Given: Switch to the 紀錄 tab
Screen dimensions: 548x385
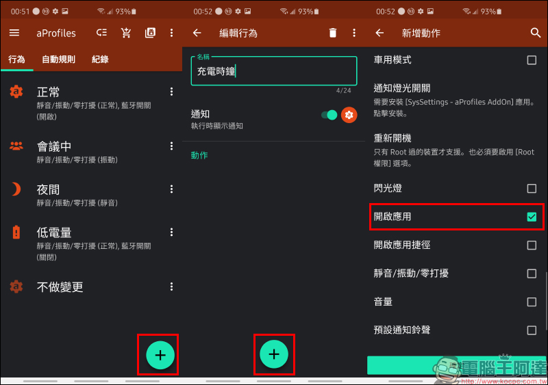Looking at the screenshot, I should click(100, 59).
